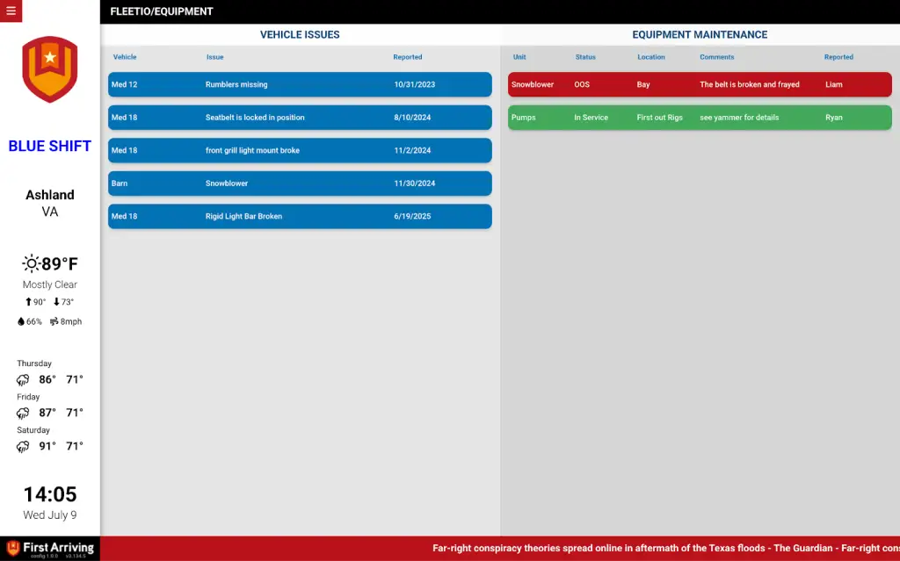The height and width of the screenshot is (561, 900).
Task: Click the FLEETIO/EQUIPMENT page title
Action: (162, 11)
